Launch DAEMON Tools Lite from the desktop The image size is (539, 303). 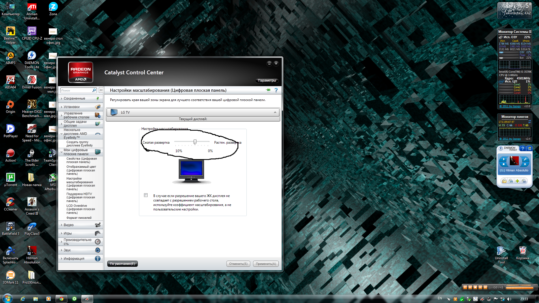[32, 60]
